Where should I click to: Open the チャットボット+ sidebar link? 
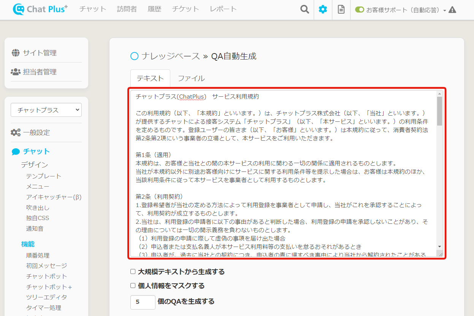(49, 286)
